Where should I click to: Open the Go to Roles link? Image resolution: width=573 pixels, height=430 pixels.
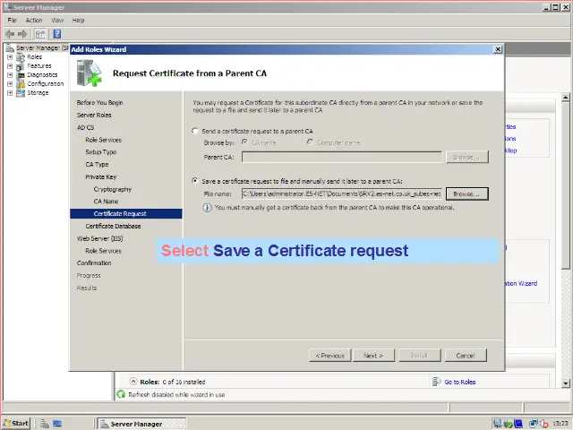point(459,382)
